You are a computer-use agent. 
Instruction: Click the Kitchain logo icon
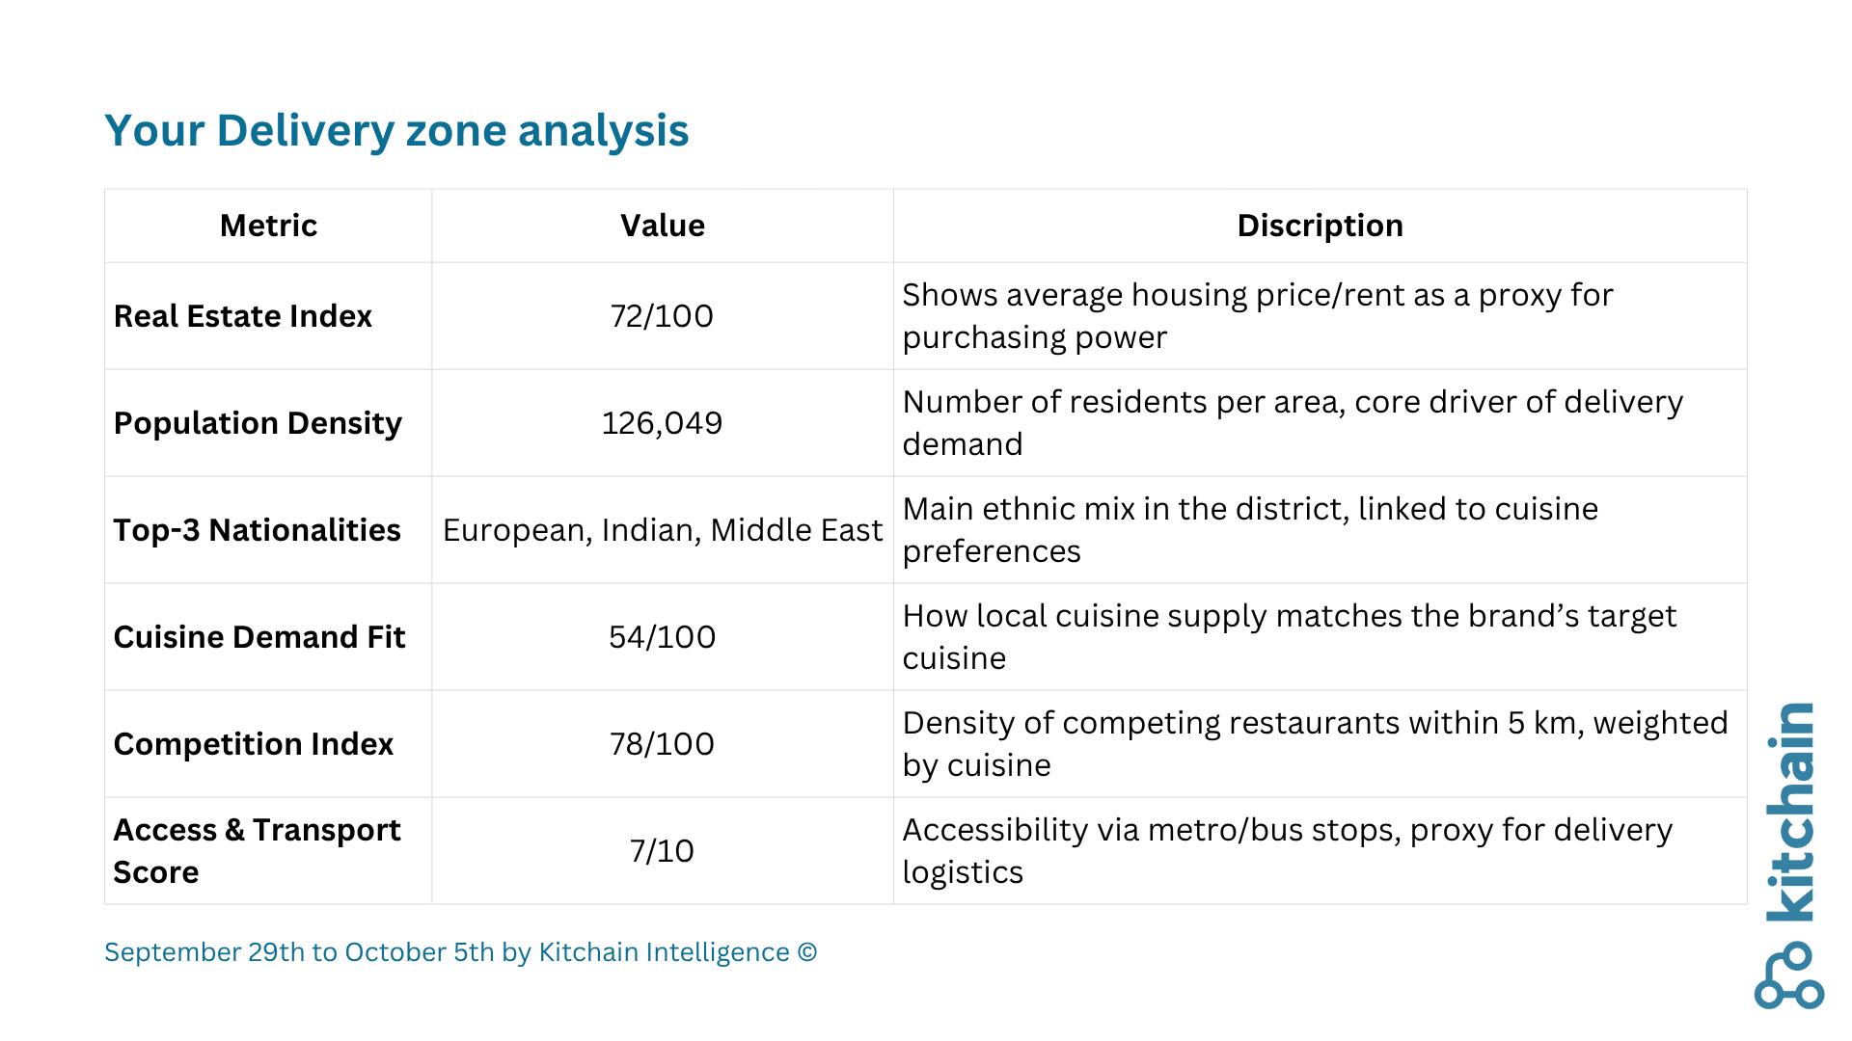tap(1788, 977)
